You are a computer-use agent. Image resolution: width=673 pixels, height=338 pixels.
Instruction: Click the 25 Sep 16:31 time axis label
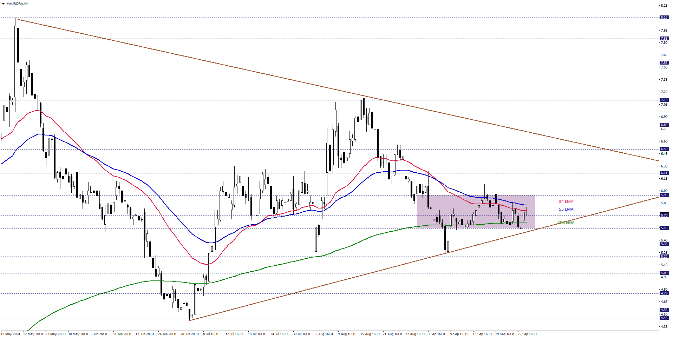click(527, 334)
